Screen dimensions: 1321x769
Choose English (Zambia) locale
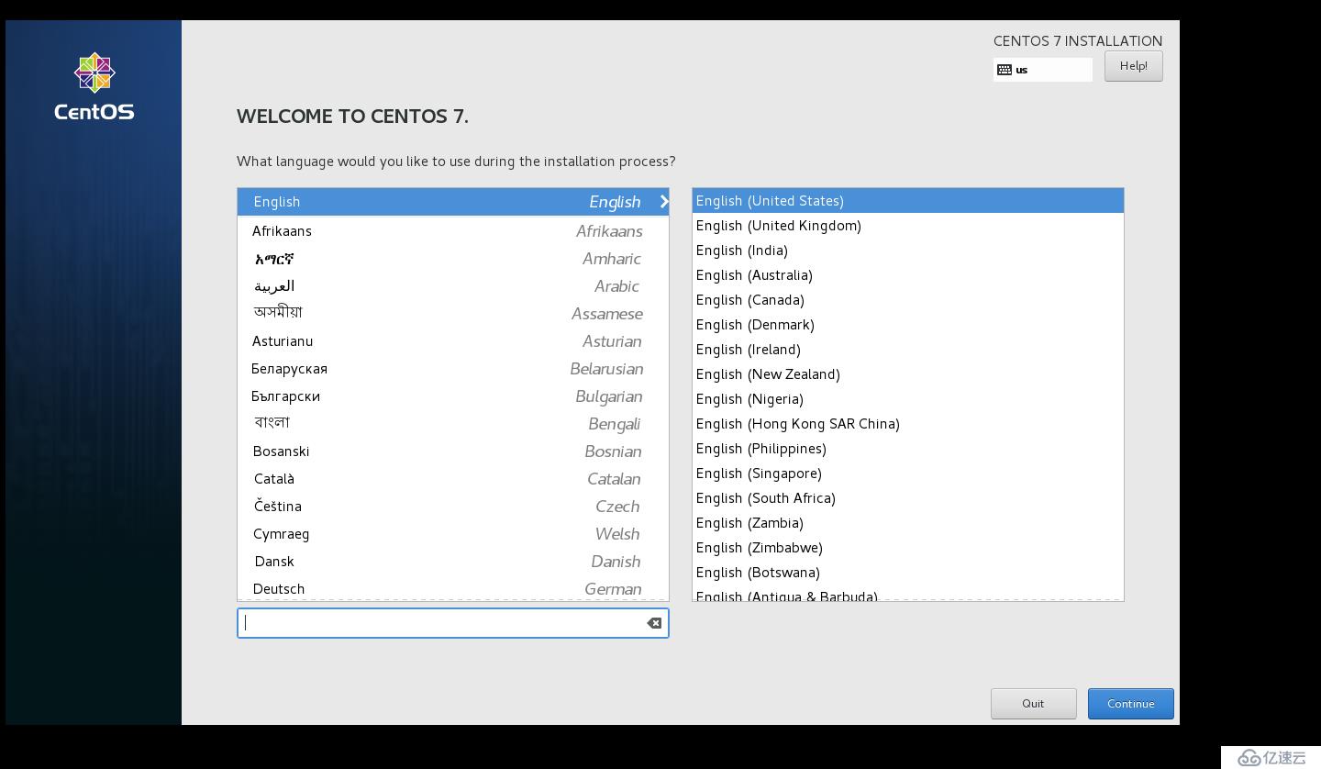908,523
